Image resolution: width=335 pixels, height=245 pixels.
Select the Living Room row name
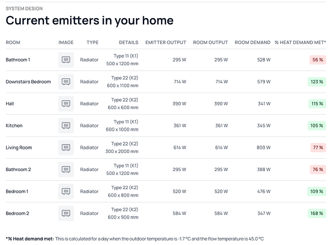[19, 147]
